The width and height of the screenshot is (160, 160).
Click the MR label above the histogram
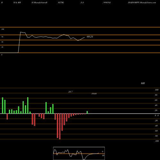pyautogui.click(x=143, y=83)
